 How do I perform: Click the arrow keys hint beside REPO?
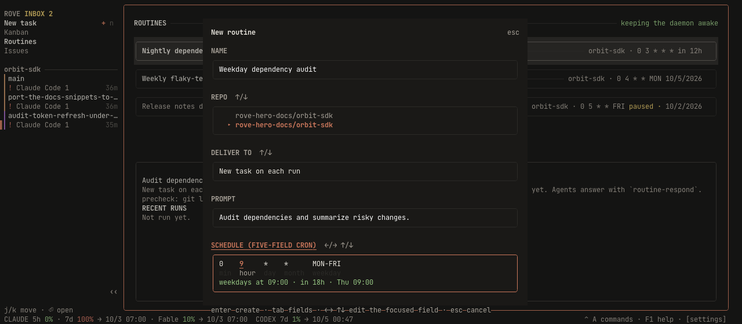(241, 97)
